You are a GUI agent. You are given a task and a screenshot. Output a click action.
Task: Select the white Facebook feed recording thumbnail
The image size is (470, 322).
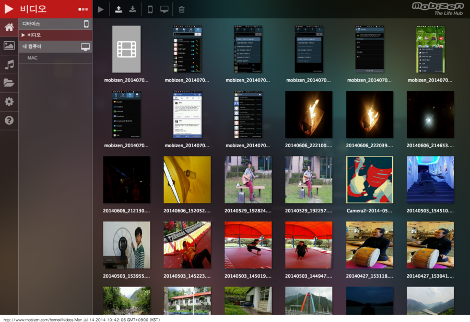click(x=187, y=114)
